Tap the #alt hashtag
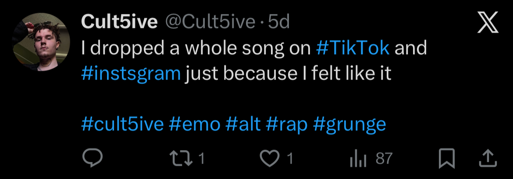 point(243,124)
